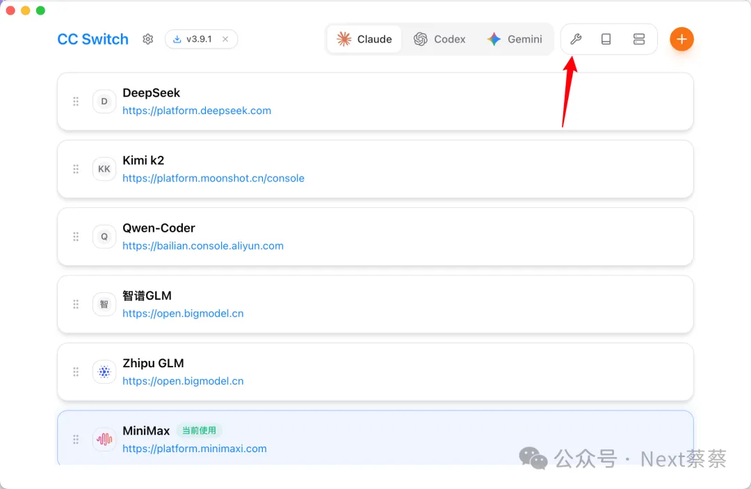Visit the Qwen-Coder bailian console link
Viewport: 751px width, 489px height.
coord(203,246)
